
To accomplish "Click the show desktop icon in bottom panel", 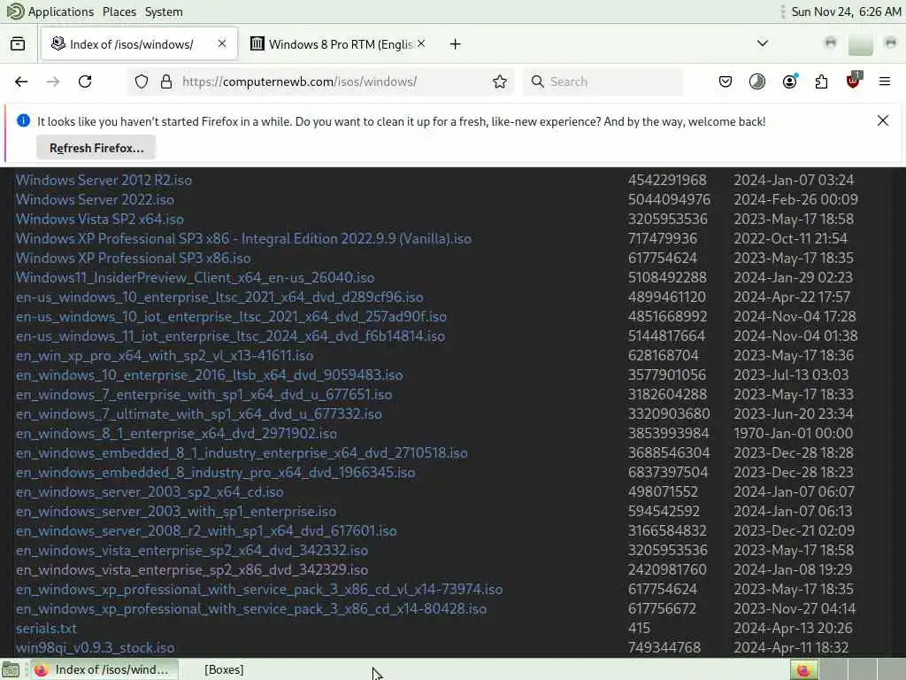I will pos(11,670).
